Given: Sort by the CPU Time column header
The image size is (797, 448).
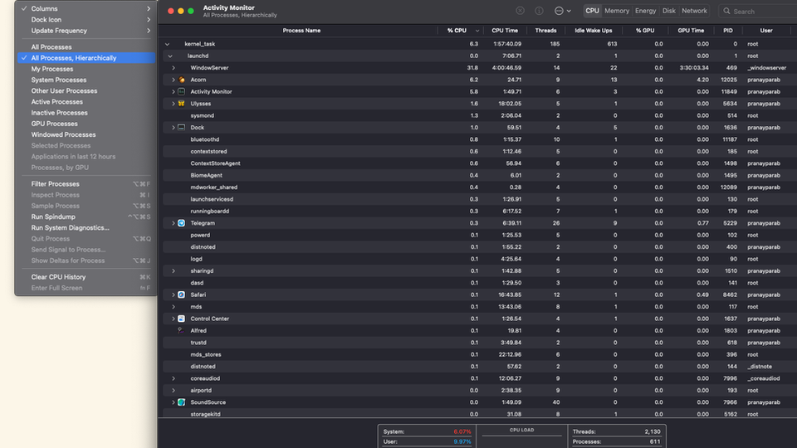Looking at the screenshot, I should [505, 31].
